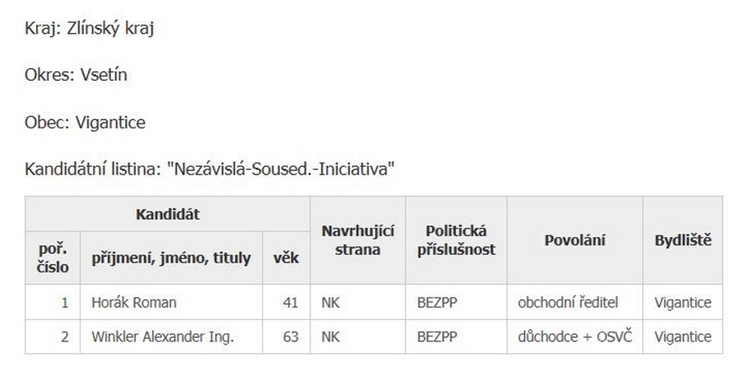Click the 'věk' column header
750x380 pixels.
coord(286,259)
